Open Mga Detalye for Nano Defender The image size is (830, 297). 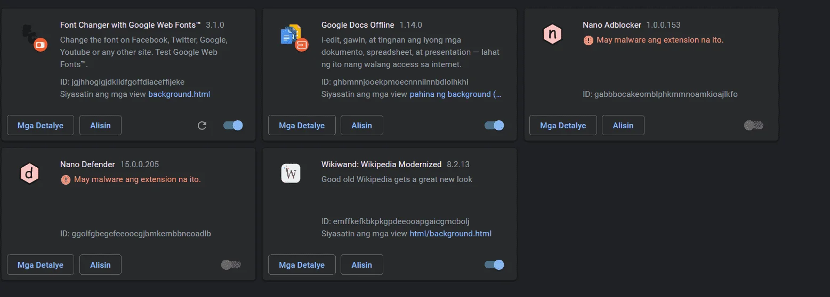tap(41, 265)
